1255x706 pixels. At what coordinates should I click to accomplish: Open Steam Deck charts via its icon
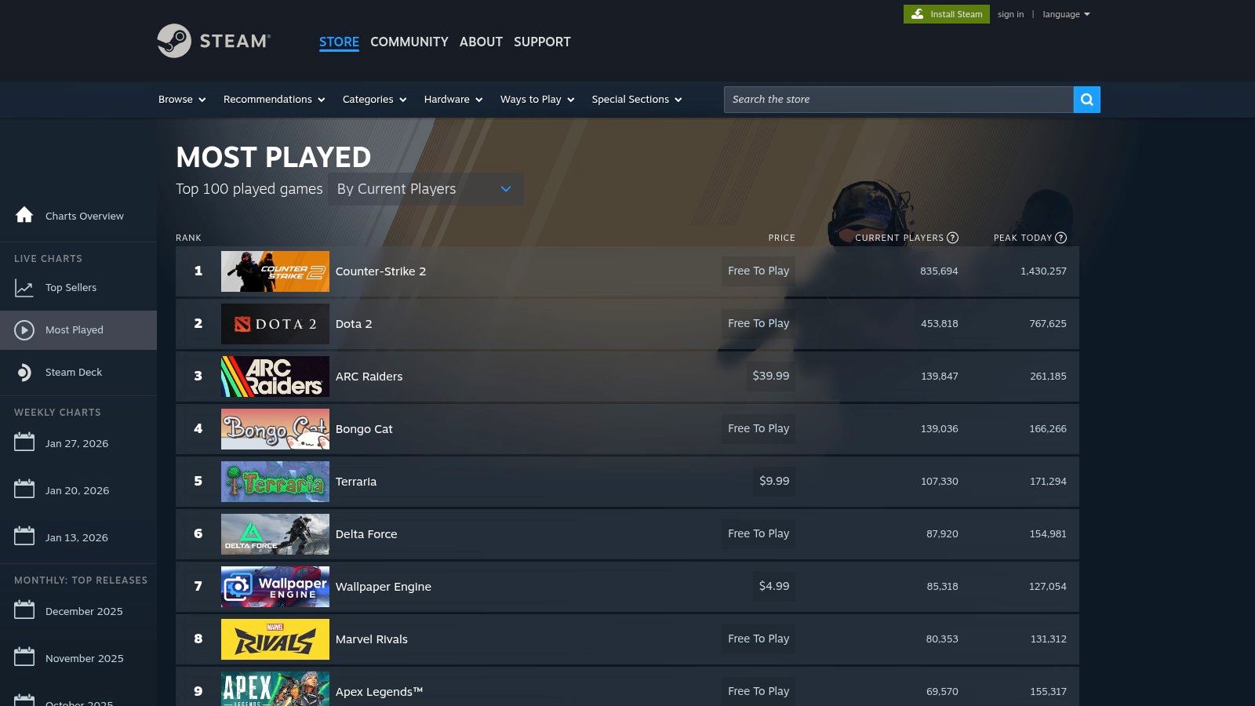pyautogui.click(x=24, y=372)
